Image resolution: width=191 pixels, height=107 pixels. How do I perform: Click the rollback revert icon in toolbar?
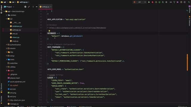tap(184, 2)
